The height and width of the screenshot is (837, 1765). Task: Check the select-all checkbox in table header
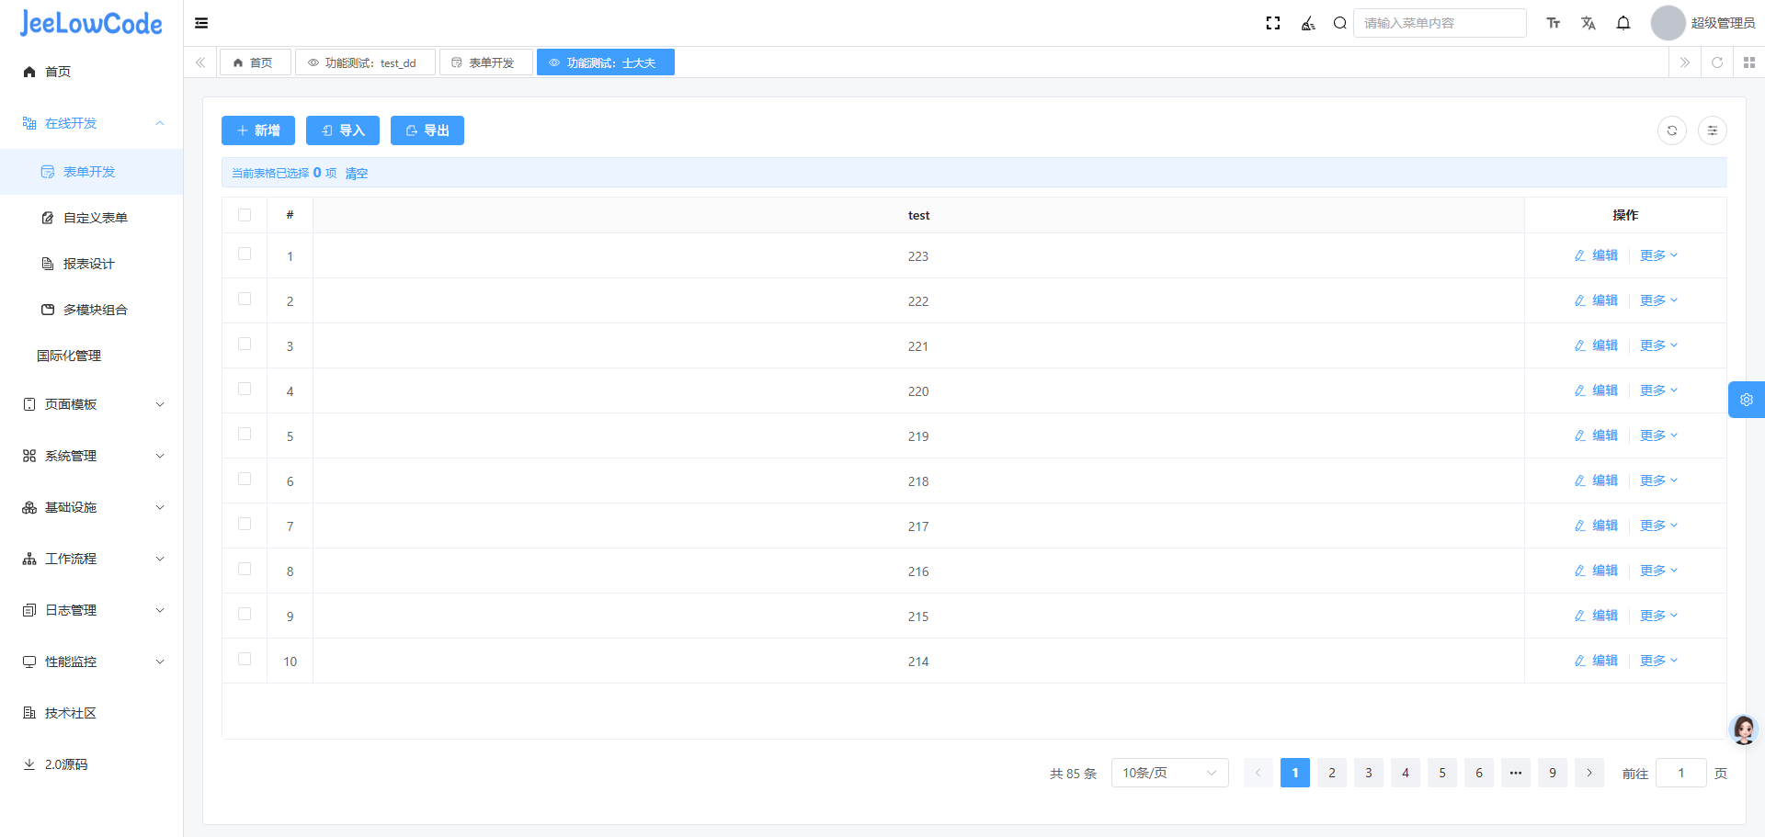pyautogui.click(x=245, y=215)
